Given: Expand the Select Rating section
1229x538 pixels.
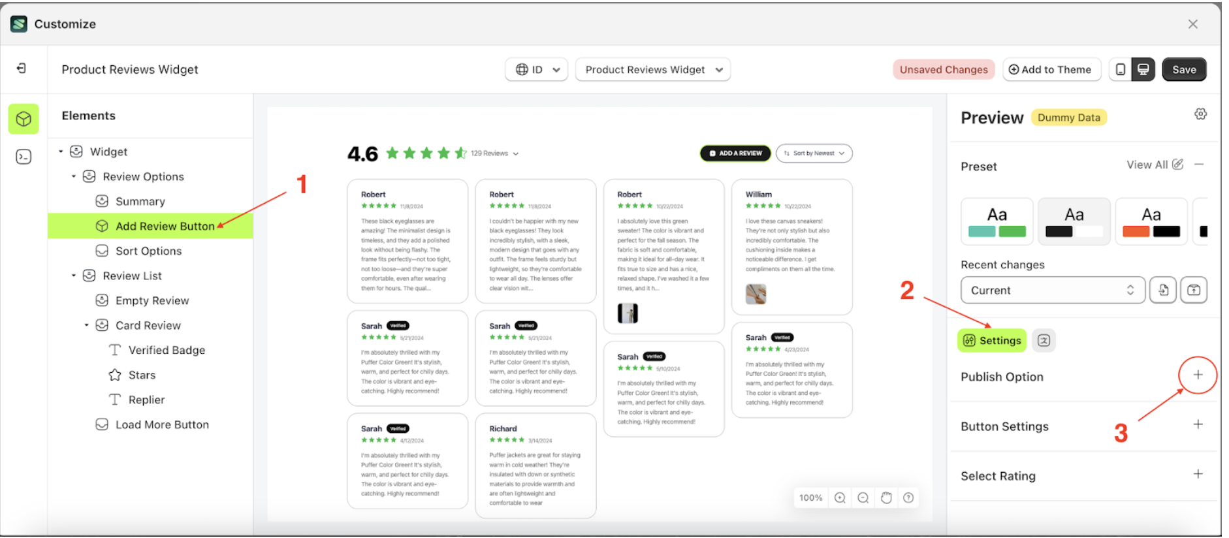Looking at the screenshot, I should 1198,474.
